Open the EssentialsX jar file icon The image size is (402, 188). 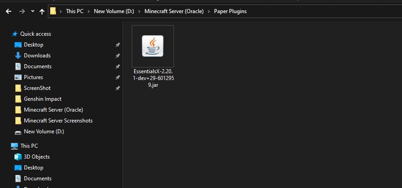pos(153,46)
